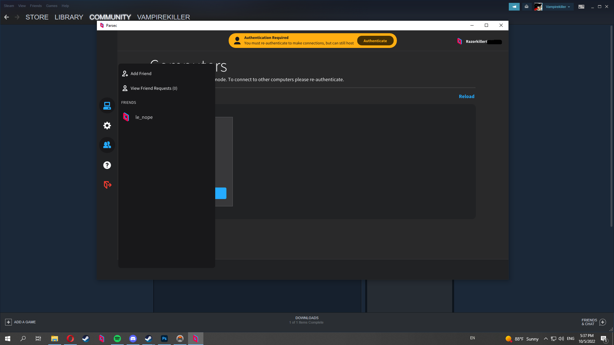Click the Reload link
This screenshot has width=614, height=345.
click(466, 96)
